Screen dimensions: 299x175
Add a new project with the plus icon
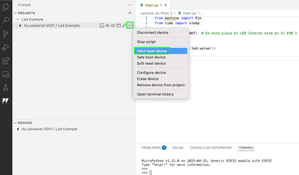[130, 13]
